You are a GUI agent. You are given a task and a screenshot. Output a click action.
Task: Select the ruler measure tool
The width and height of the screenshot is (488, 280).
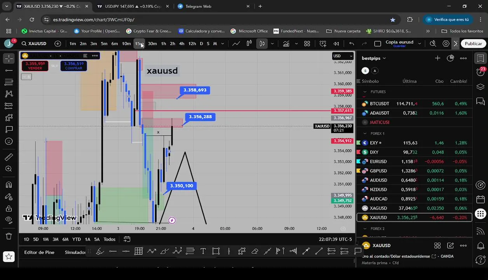pos(9,157)
